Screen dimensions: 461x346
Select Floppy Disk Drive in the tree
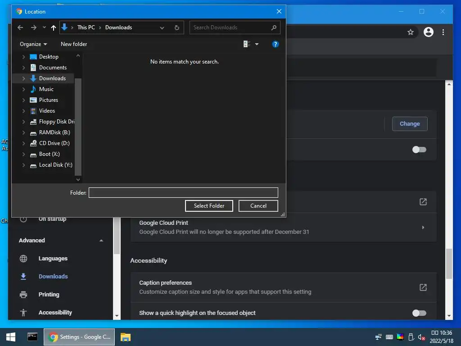click(x=56, y=122)
